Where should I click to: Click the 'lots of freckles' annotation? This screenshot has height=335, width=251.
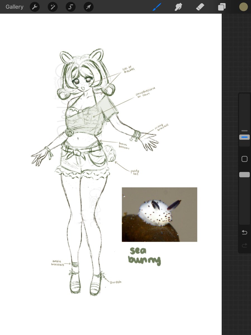point(128,70)
